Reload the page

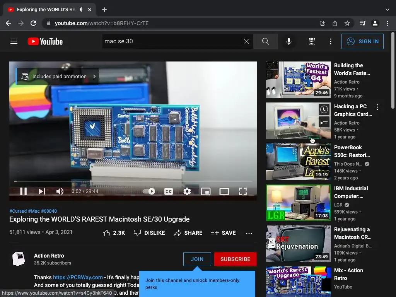click(x=33, y=23)
